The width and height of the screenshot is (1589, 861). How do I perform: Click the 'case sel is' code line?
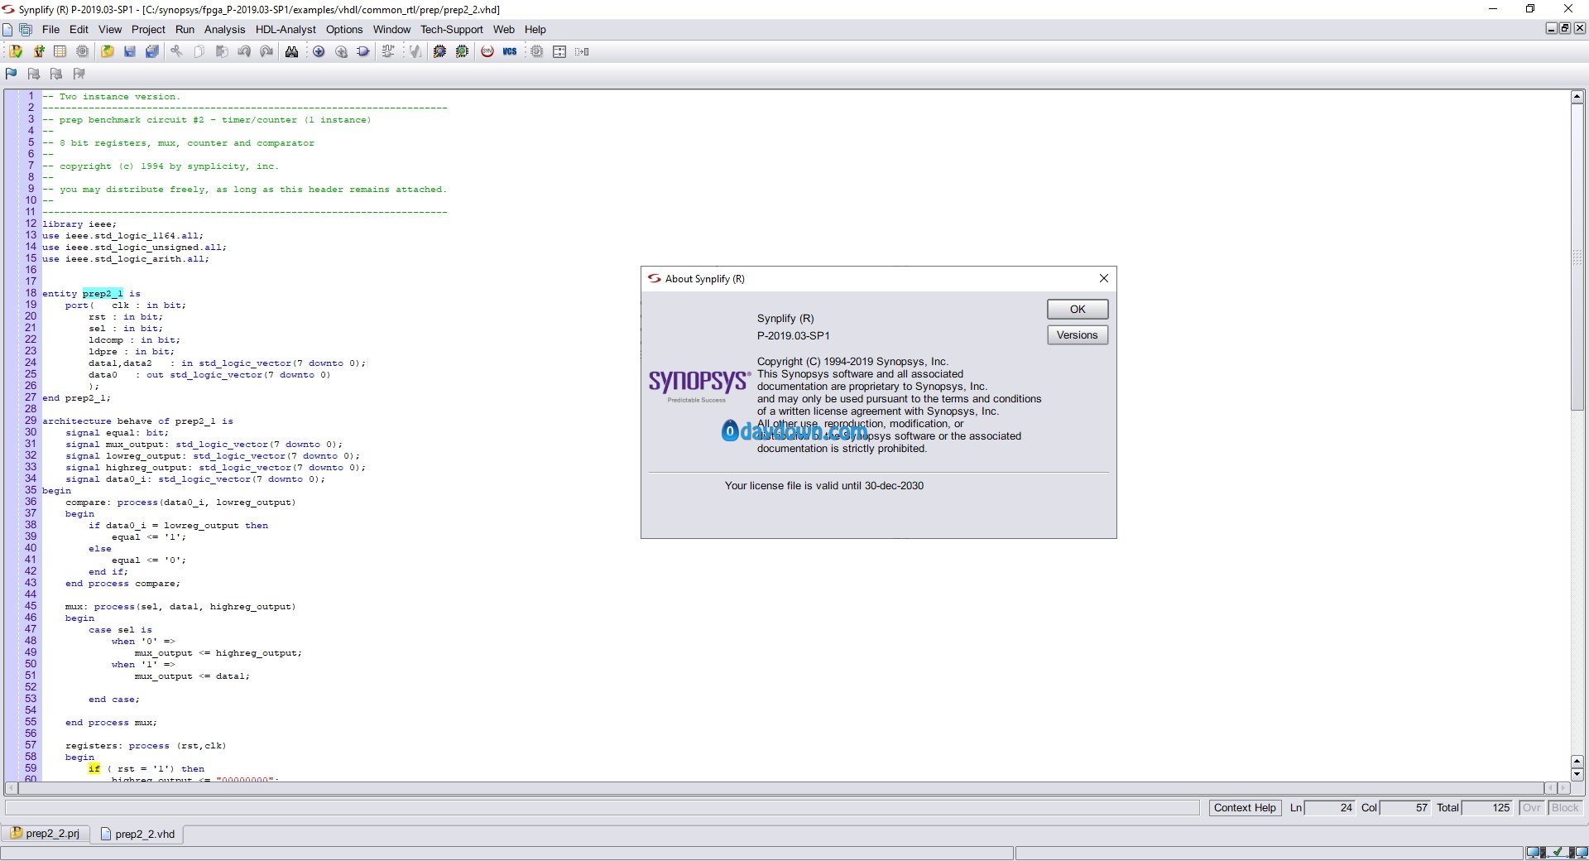click(121, 630)
